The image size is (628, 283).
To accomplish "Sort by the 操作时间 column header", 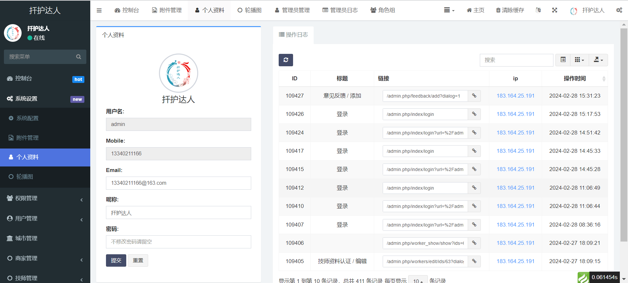I will coord(575,79).
